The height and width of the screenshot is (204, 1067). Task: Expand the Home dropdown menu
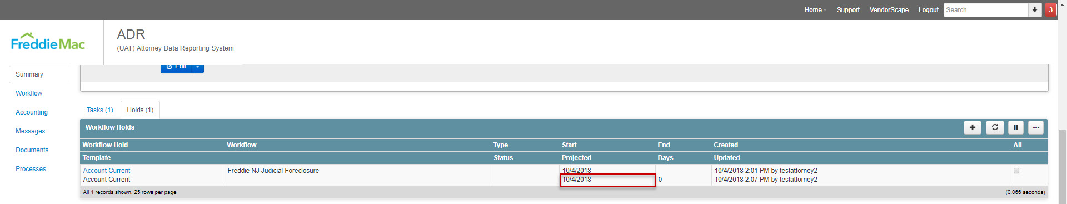click(815, 10)
